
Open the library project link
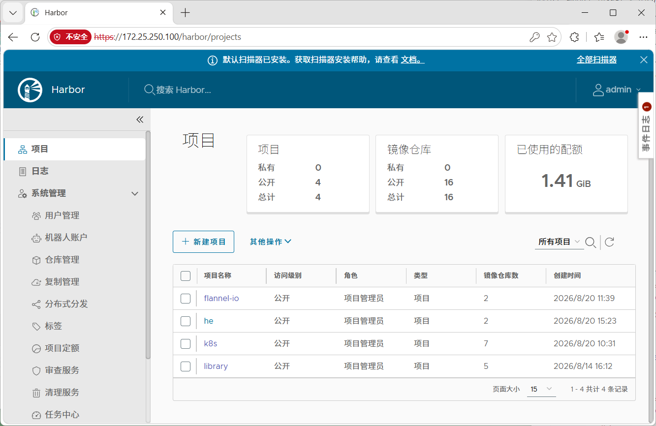tap(216, 366)
